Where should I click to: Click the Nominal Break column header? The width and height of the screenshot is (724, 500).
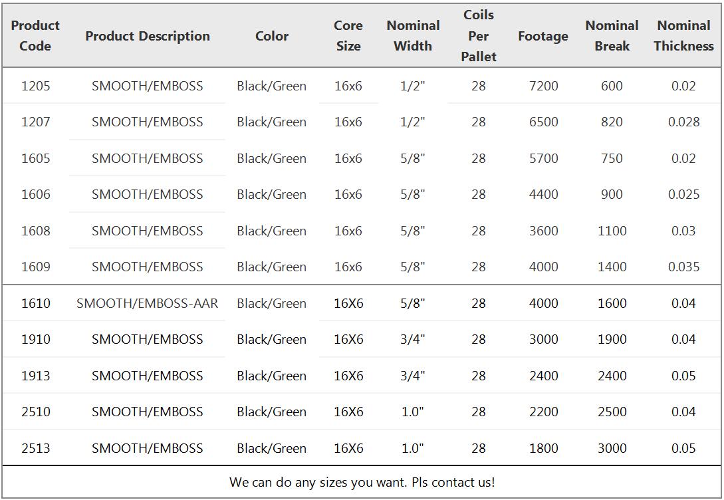pyautogui.click(x=612, y=35)
